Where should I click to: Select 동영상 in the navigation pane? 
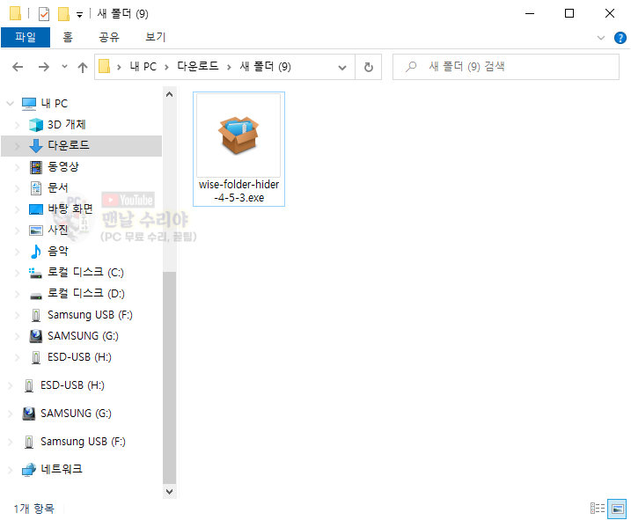(x=63, y=166)
